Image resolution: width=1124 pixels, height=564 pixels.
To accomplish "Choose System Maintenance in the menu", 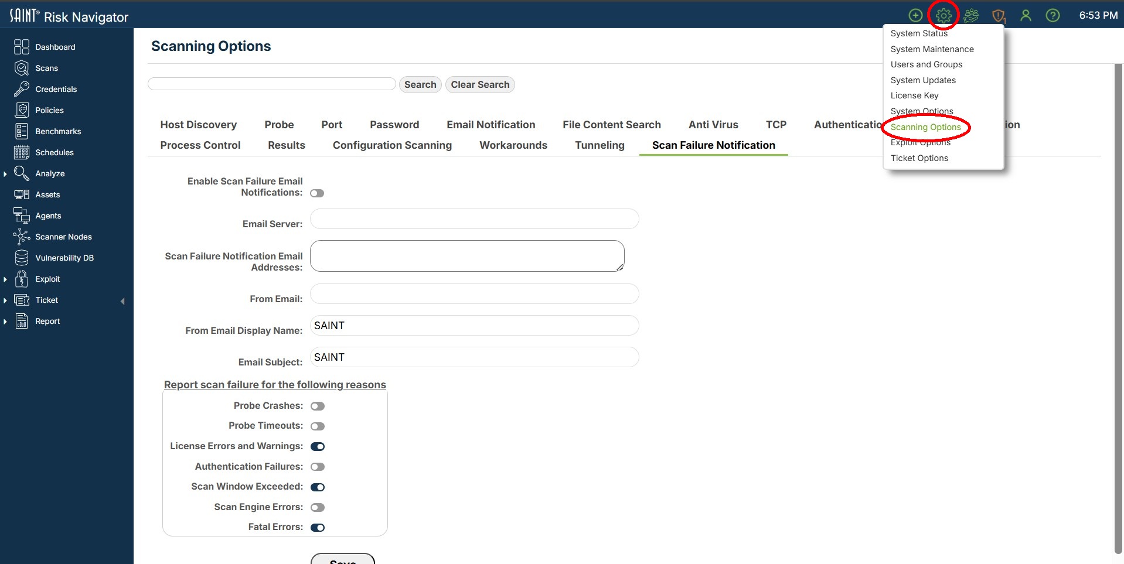I will (x=932, y=49).
